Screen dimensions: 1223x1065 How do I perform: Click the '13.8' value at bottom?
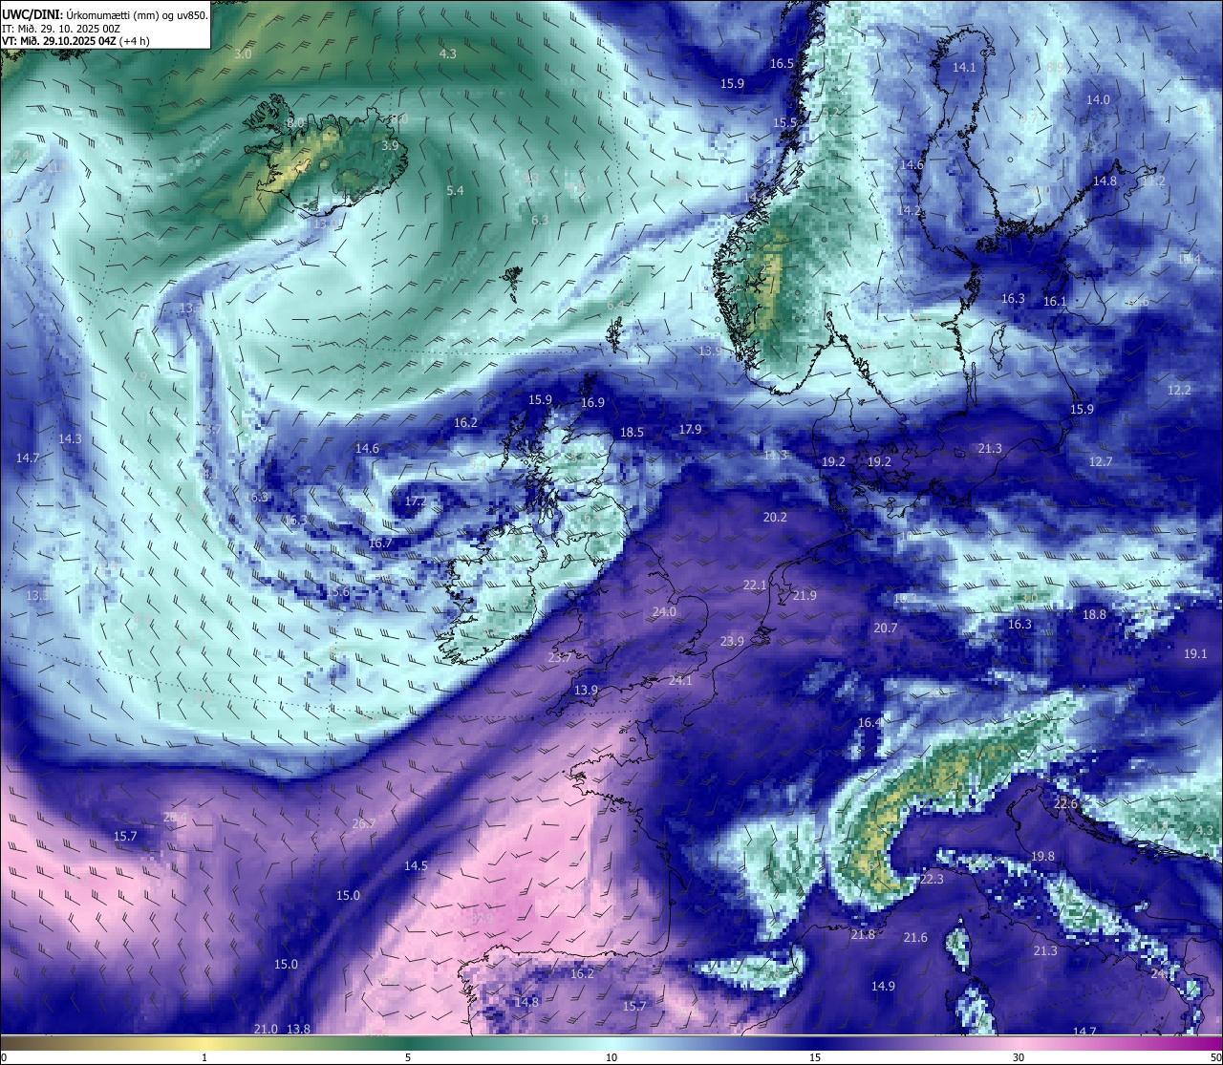[x=299, y=1029]
